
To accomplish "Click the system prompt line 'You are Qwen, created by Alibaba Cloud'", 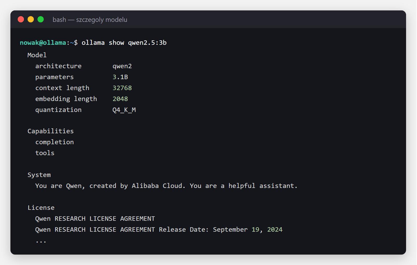I will pos(166,186).
